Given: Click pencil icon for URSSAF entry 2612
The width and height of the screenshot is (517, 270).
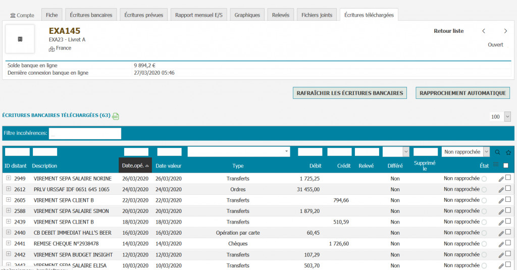Looking at the screenshot, I should (501, 190).
